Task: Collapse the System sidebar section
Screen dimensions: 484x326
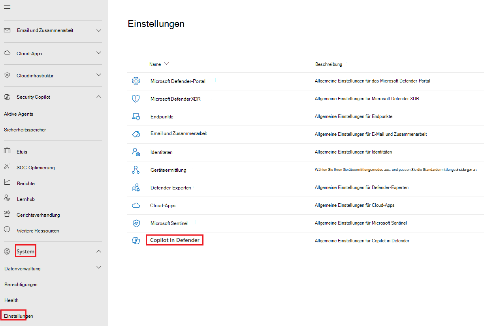Action: (x=98, y=251)
